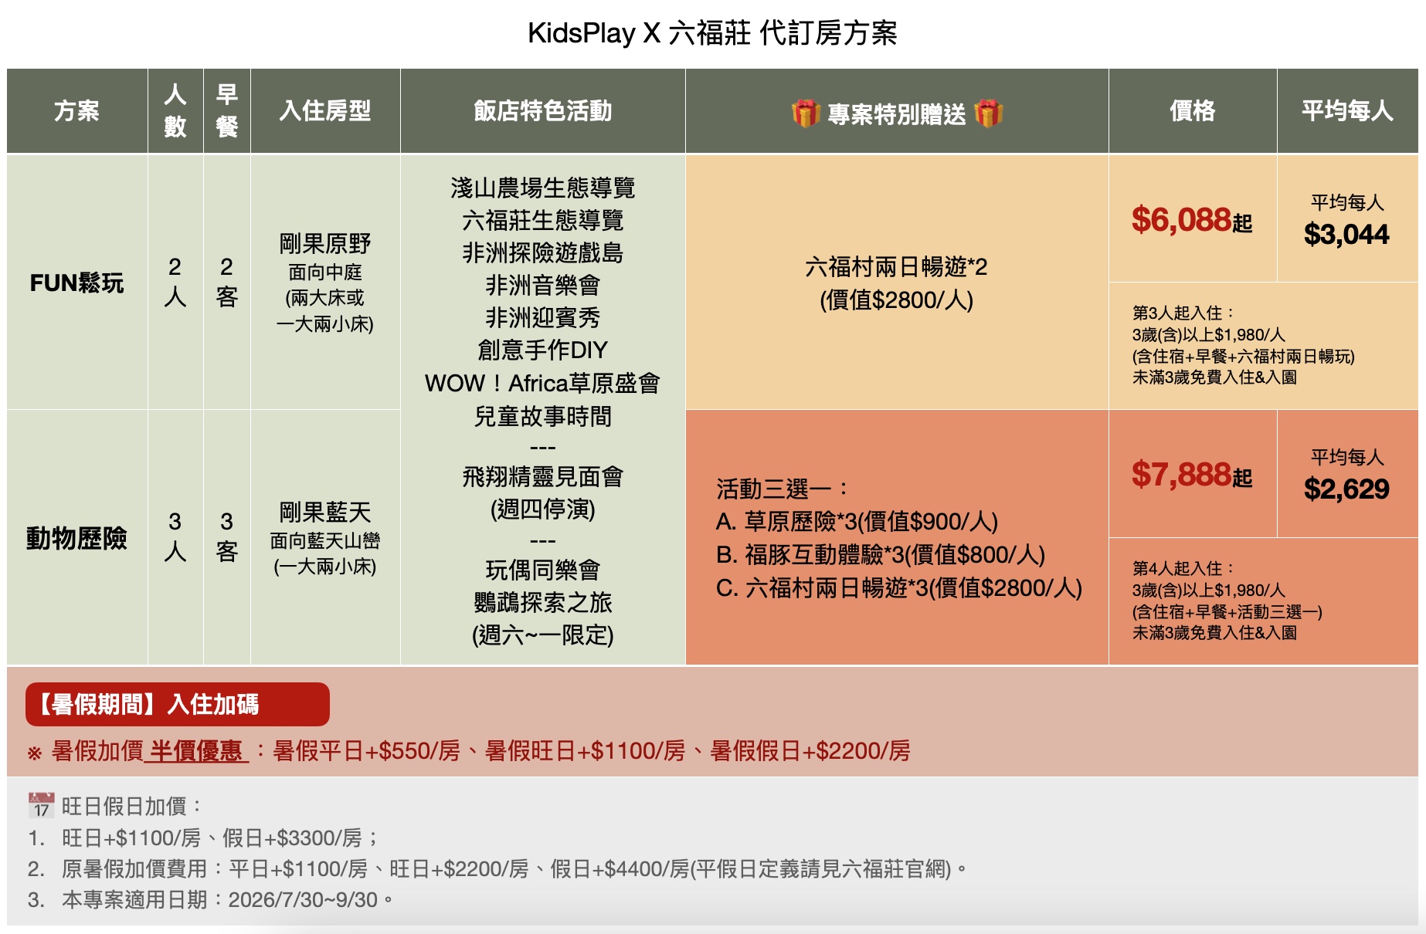This screenshot has height=934, width=1426.
Task: Click the (含住宿+早餐+活動三選一) line
Action: pyautogui.click(x=1227, y=611)
